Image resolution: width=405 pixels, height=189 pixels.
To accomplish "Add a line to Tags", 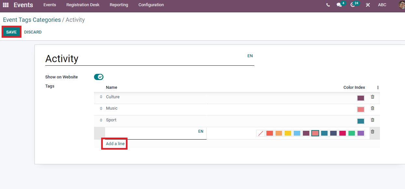I will coord(115,144).
